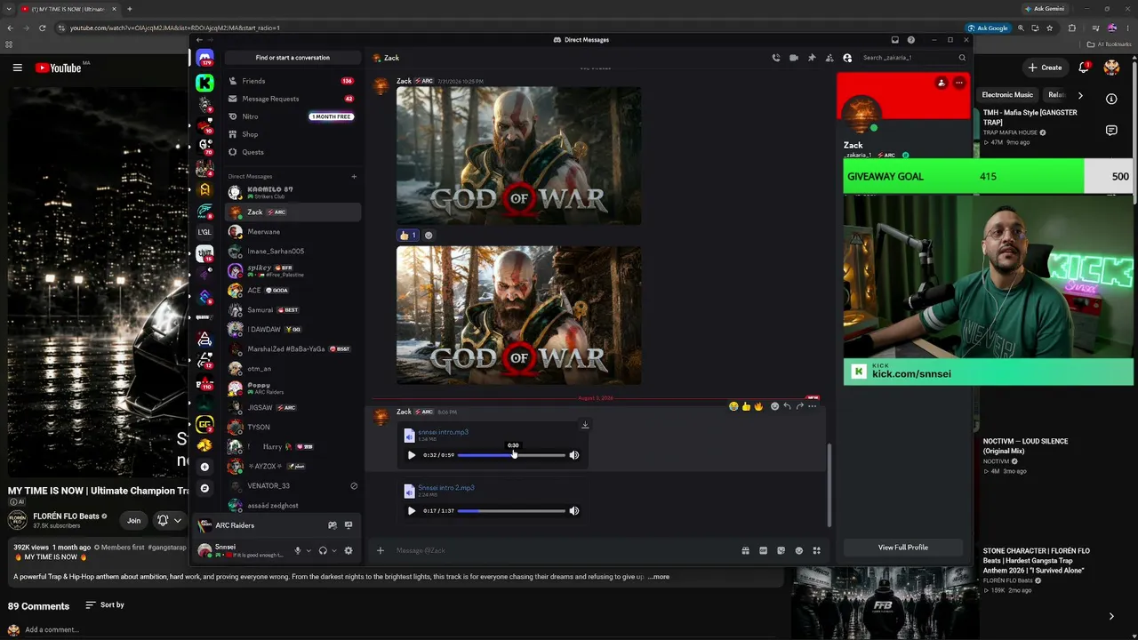Forward Zack's audio message
The width and height of the screenshot is (1138, 640).
tap(799, 406)
